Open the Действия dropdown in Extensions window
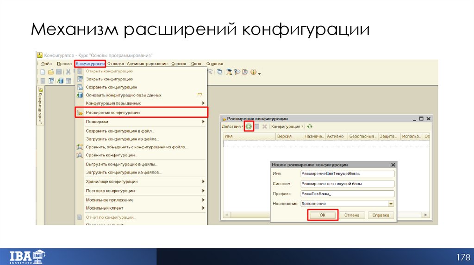 tap(232, 126)
